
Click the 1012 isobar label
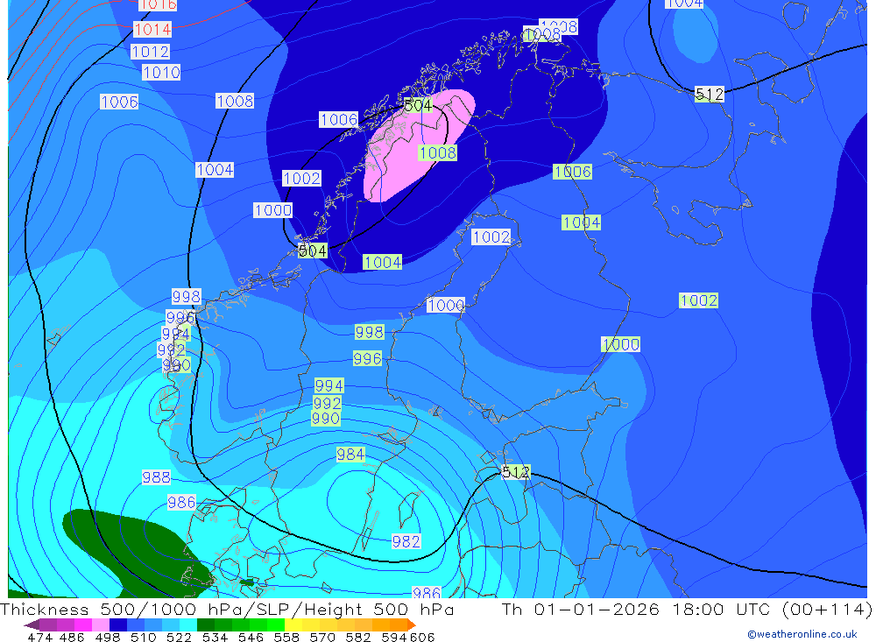coord(151,52)
